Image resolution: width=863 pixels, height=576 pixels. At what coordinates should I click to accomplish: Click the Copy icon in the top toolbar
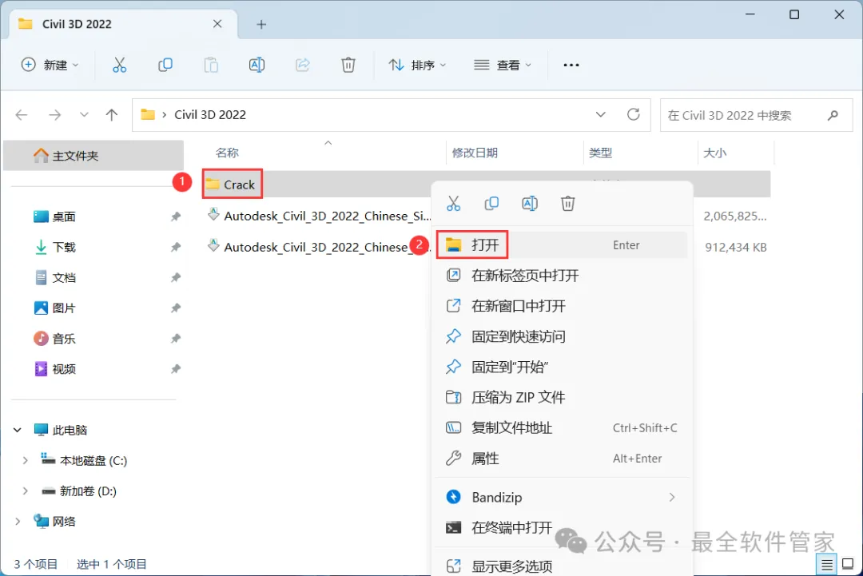pos(165,65)
